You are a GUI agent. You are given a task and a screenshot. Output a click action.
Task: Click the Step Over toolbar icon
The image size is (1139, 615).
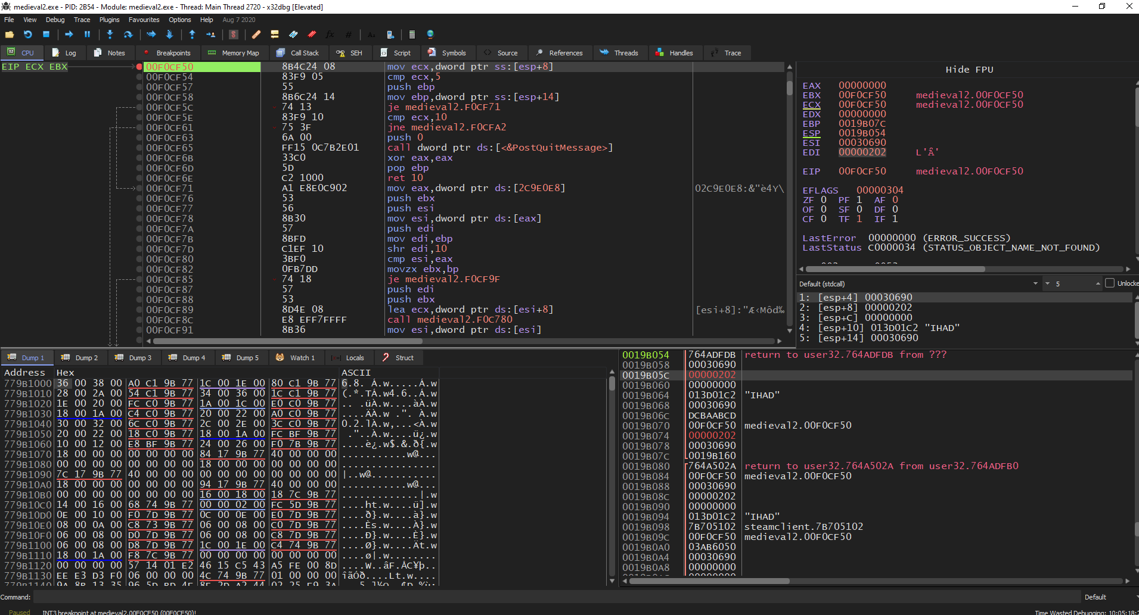(x=128, y=35)
